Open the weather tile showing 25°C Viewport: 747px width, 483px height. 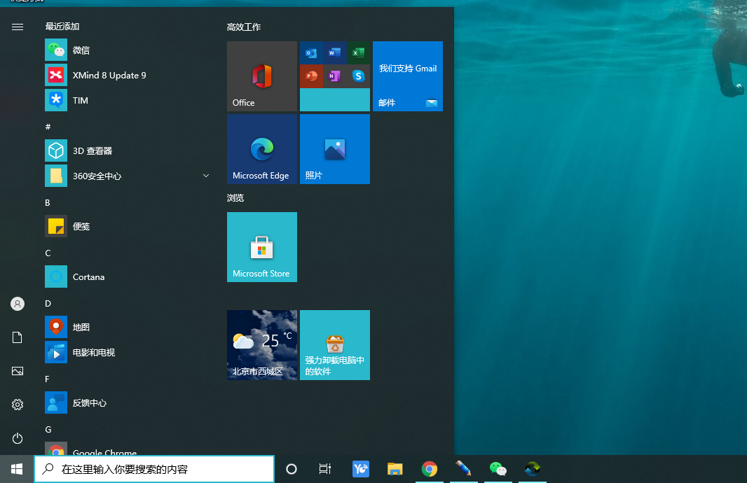coord(262,345)
